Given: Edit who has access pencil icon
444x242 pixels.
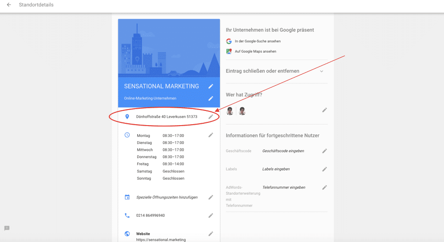Looking at the screenshot, I should point(325,110).
